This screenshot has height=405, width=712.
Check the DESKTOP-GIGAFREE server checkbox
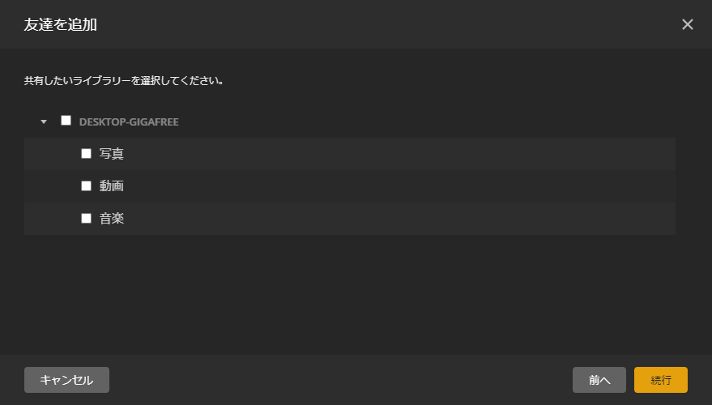point(66,121)
